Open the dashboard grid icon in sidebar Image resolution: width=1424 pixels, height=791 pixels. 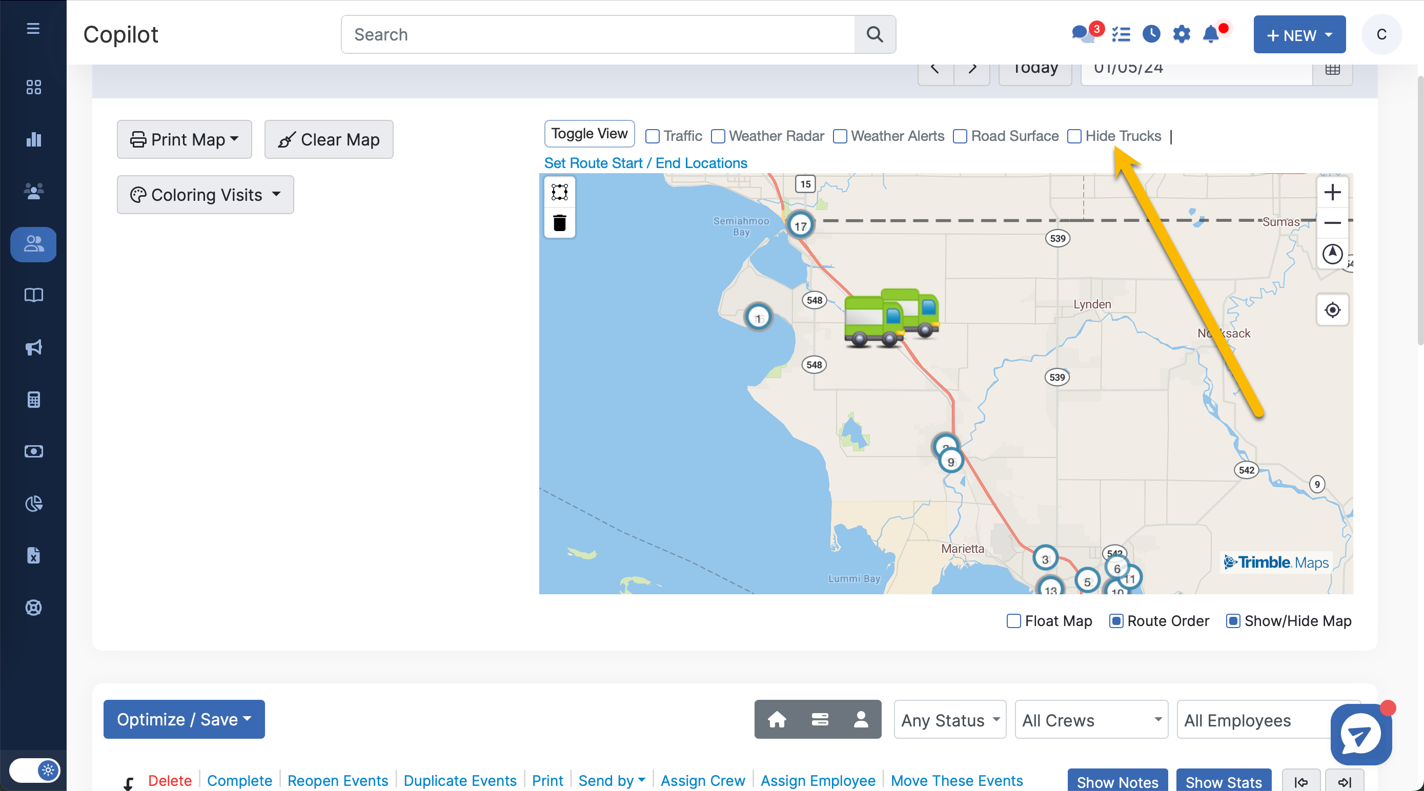tap(33, 87)
